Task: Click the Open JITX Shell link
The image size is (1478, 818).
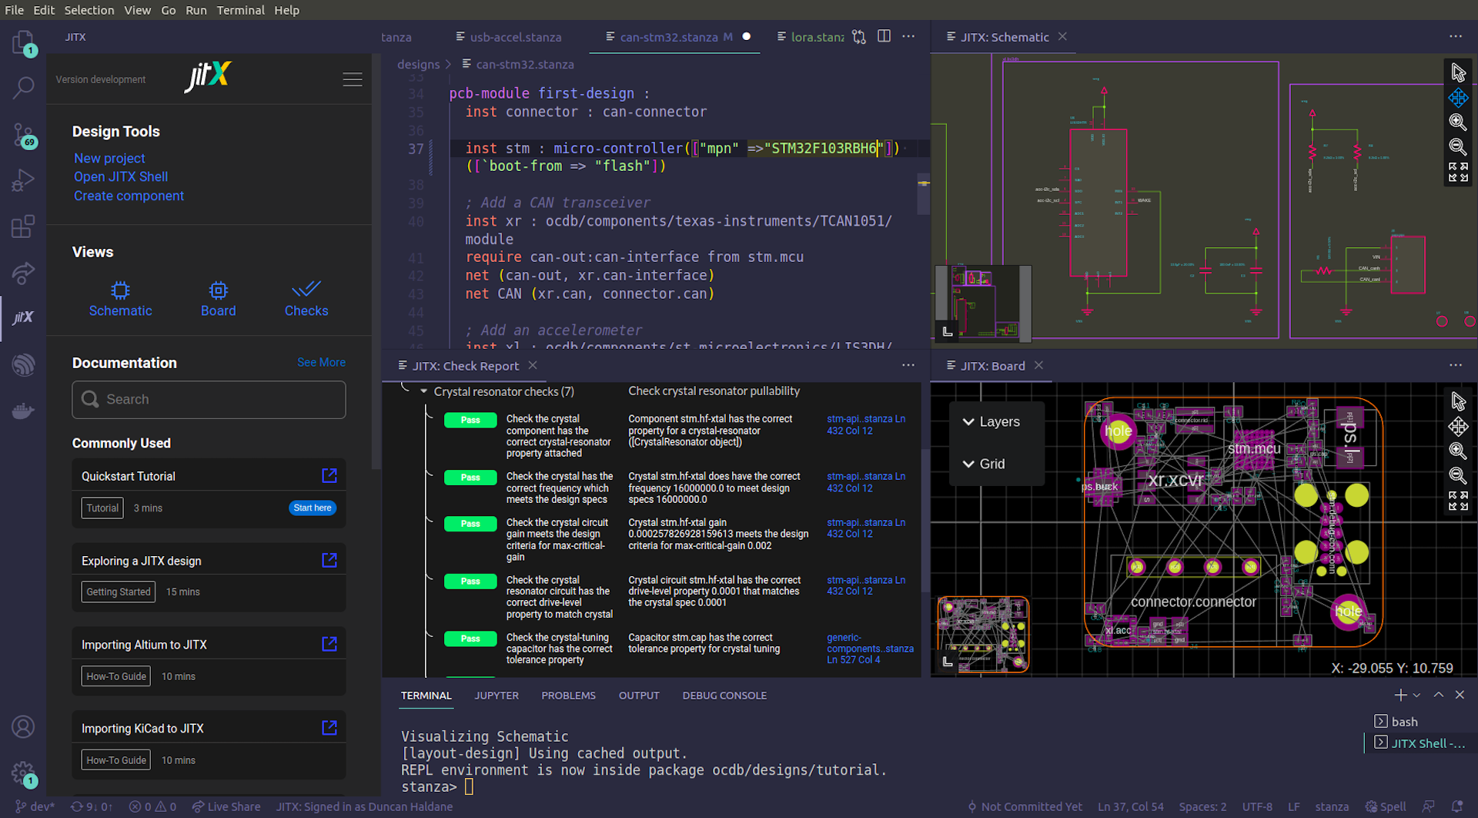Action: (121, 176)
